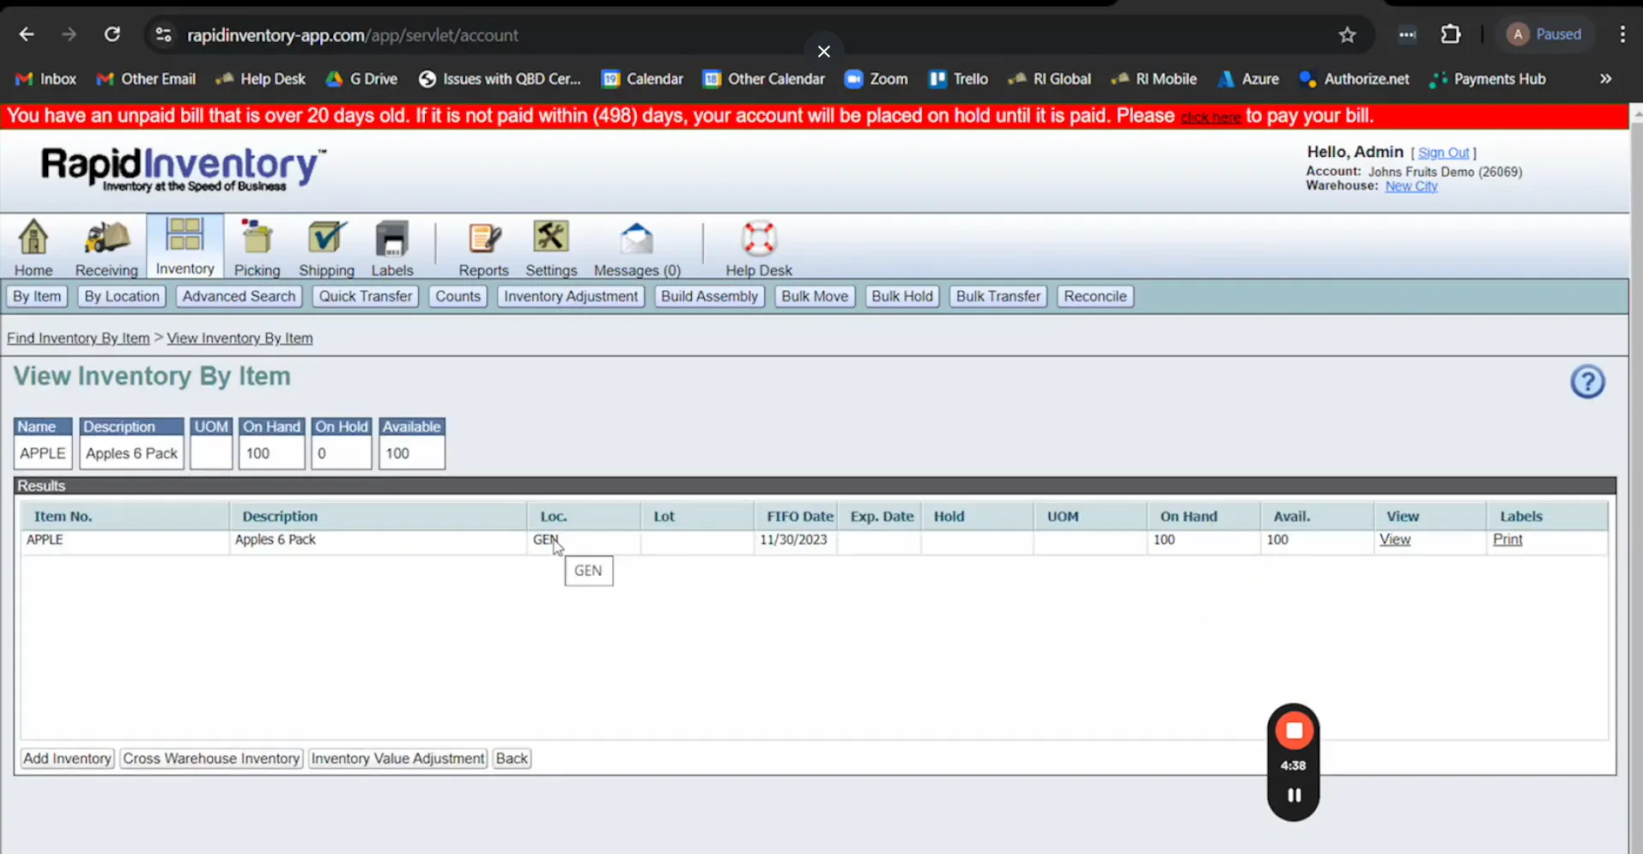Switch to the By Item tab
The width and height of the screenshot is (1643, 854).
[37, 296]
